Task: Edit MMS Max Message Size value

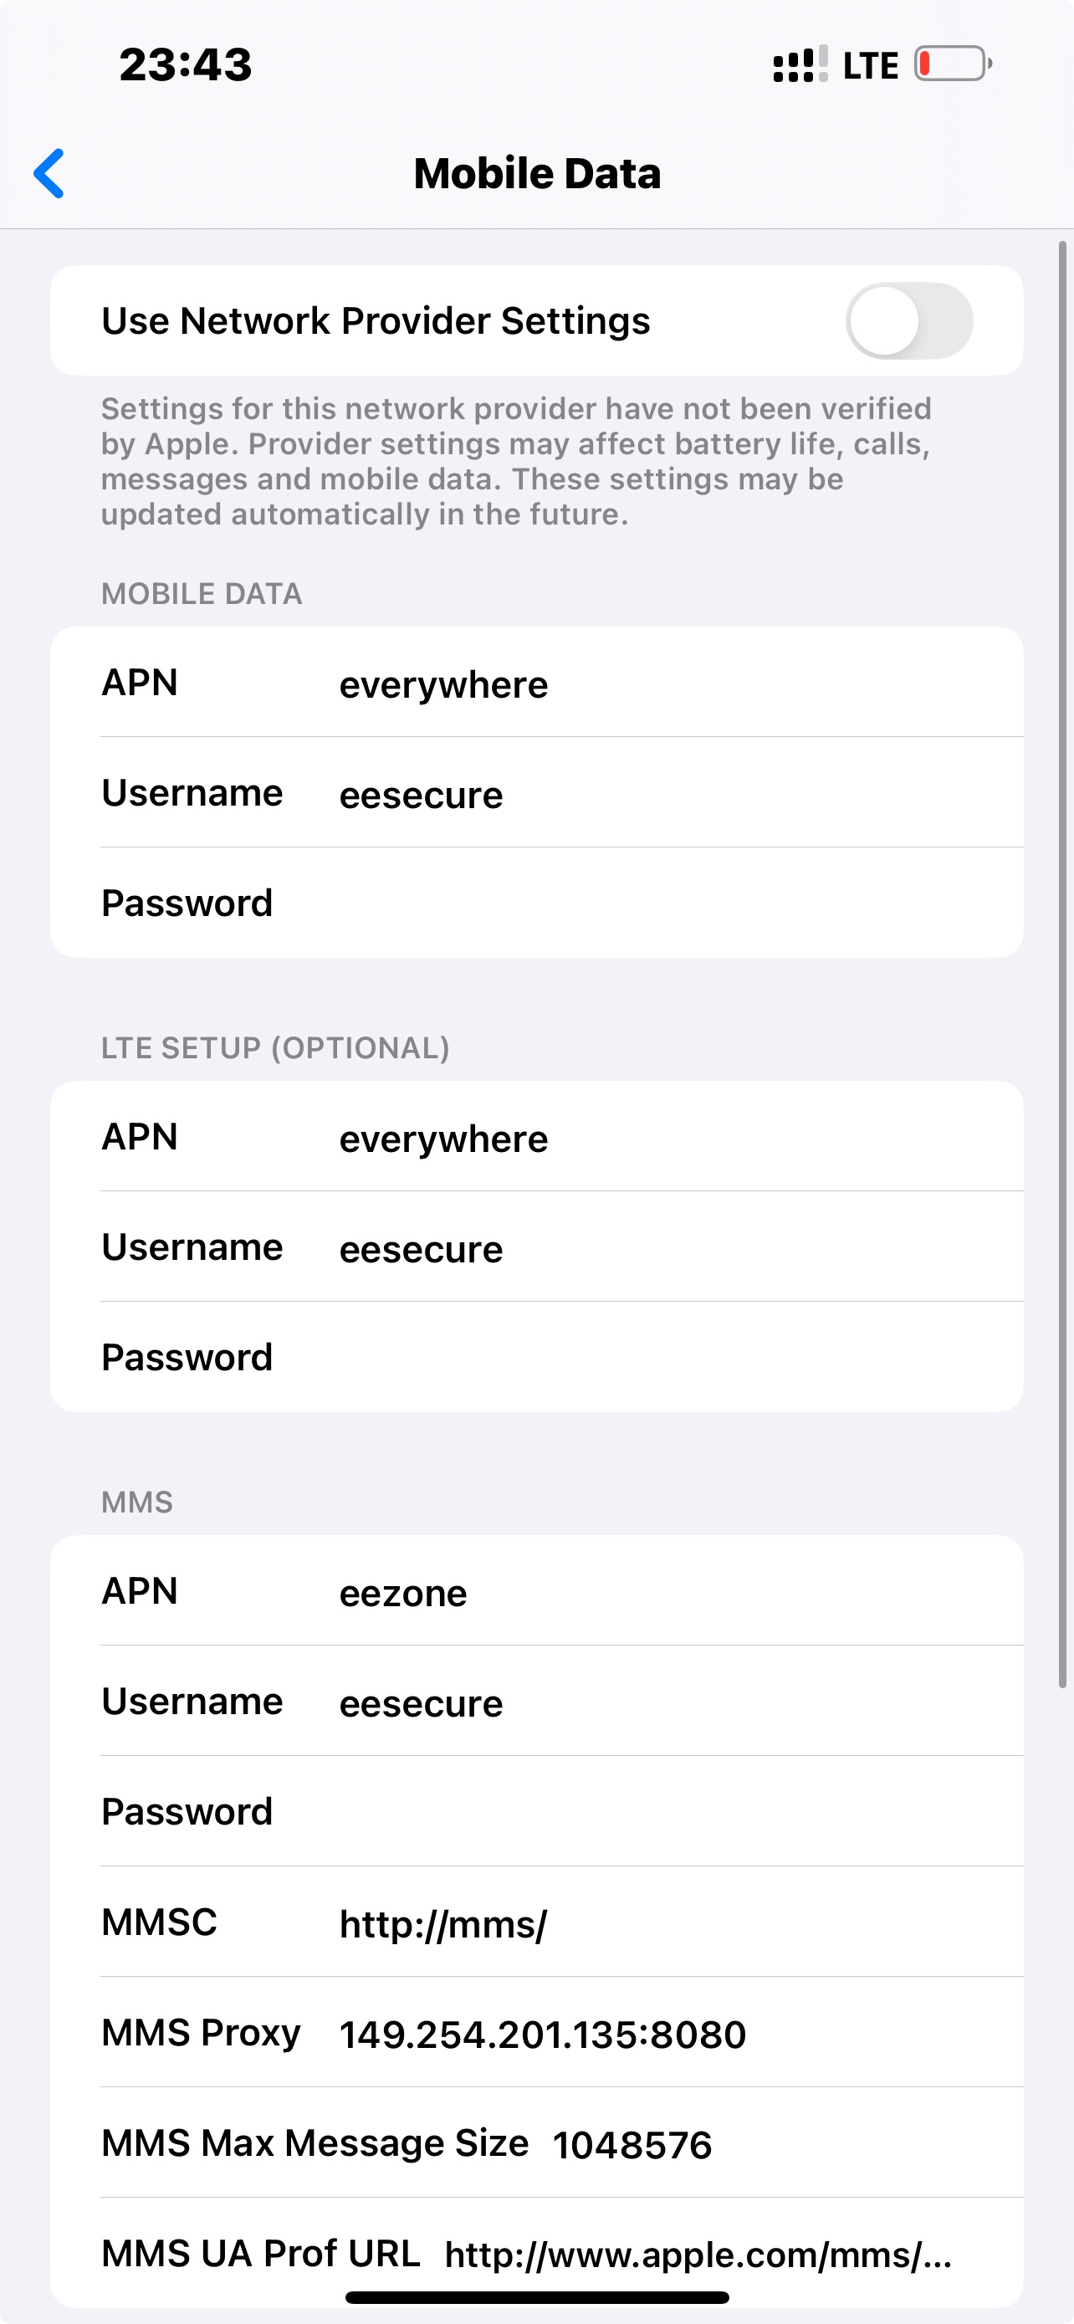Action: (536, 2142)
